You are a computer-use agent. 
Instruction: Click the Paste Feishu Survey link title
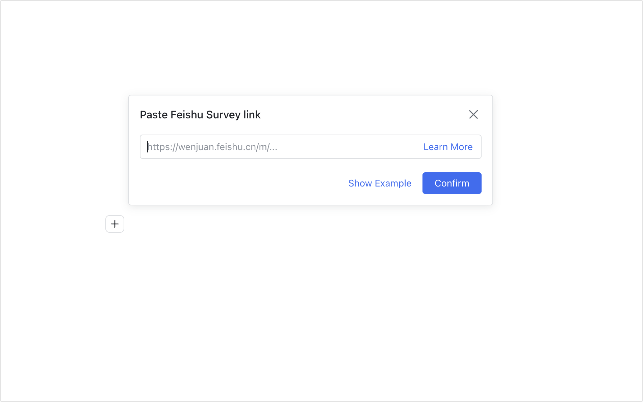coord(200,114)
